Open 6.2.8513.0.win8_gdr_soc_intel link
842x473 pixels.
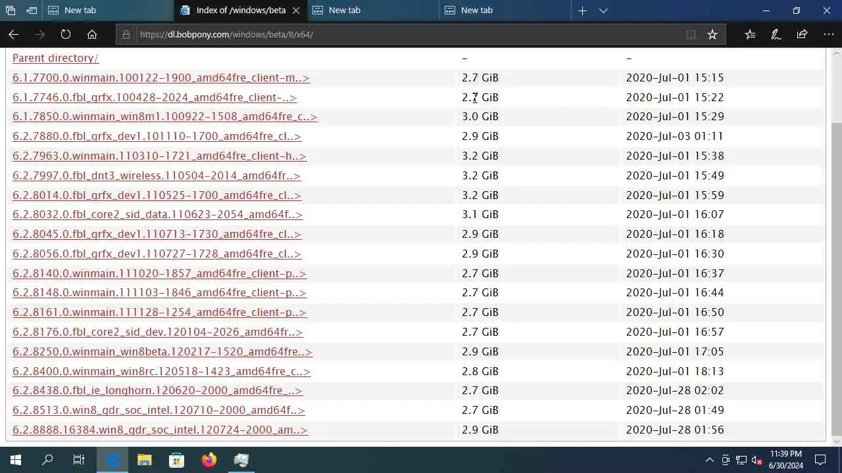(x=159, y=410)
